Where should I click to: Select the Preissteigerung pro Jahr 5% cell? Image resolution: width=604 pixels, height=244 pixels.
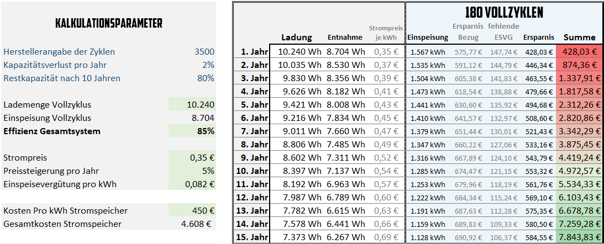(192, 171)
